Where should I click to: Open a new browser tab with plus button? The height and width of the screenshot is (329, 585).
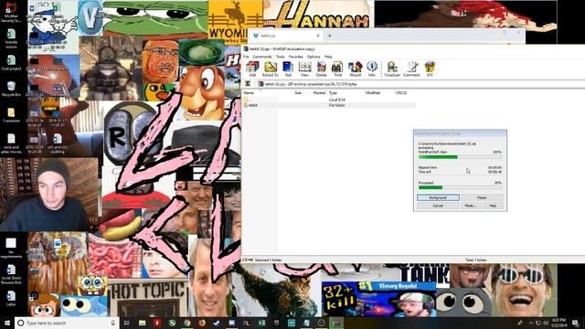[329, 36]
